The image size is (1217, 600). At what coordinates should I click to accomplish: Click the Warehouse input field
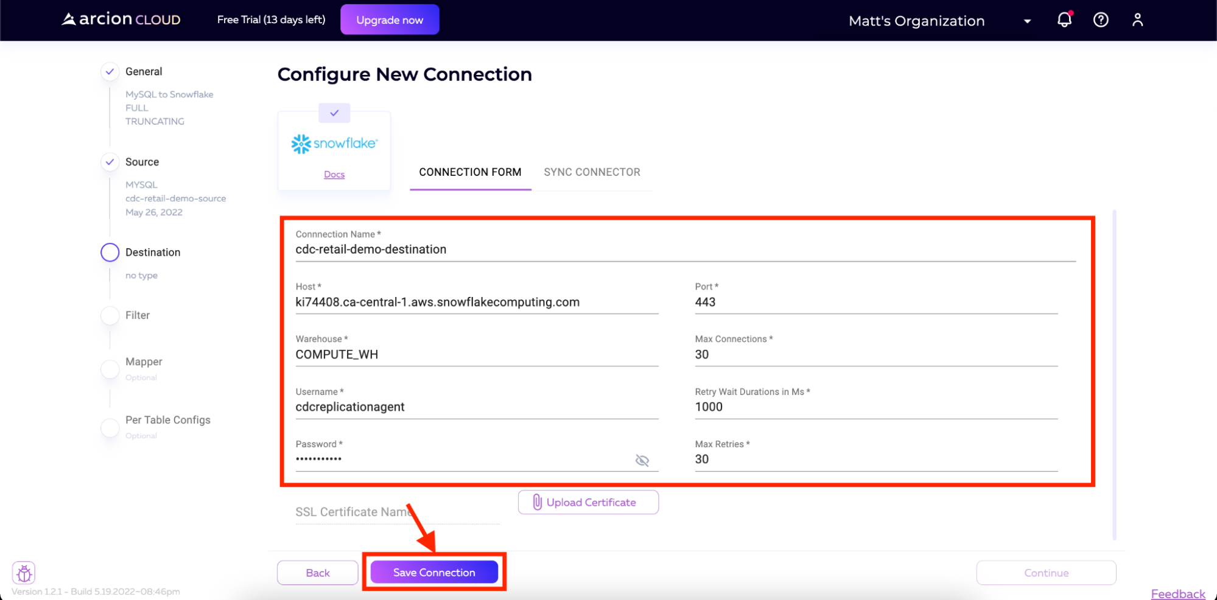point(477,355)
